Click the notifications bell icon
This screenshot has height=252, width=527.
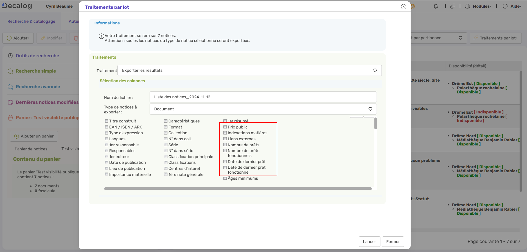[x=436, y=6]
